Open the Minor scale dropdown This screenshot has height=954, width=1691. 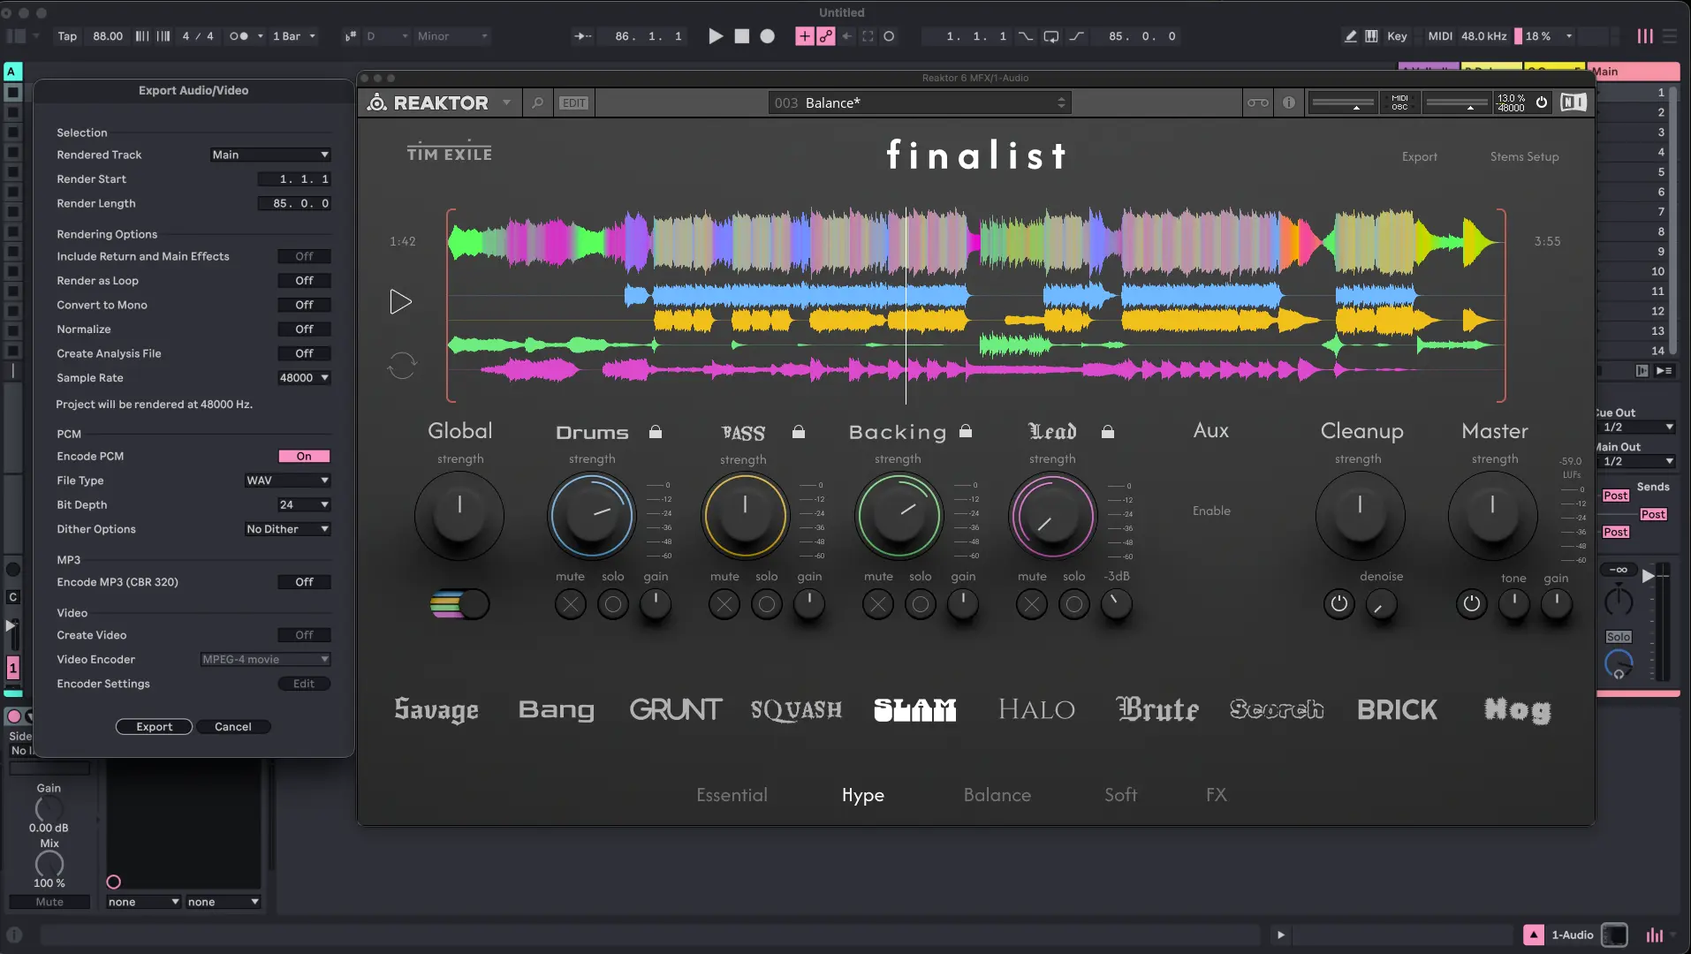(452, 36)
